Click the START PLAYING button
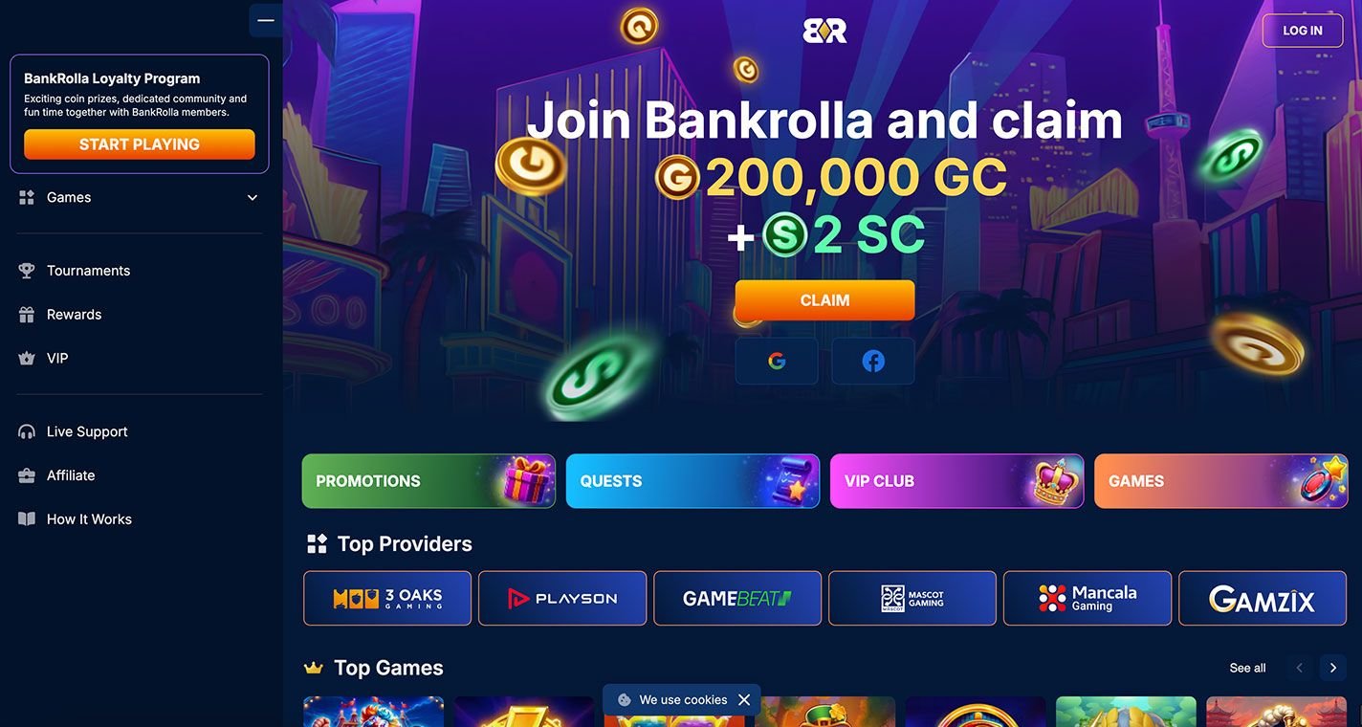 (x=140, y=144)
